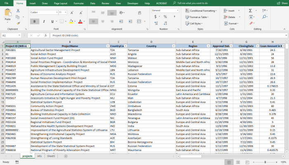This screenshot has height=165, width=289.
Task: Click the Insert Function fx icon
Action: [45, 35]
